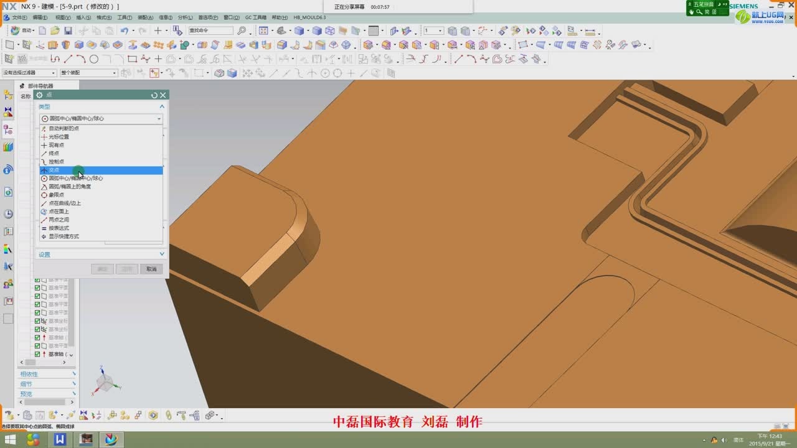Choose 交点 highlighted option
The height and width of the screenshot is (448, 797).
[101, 170]
